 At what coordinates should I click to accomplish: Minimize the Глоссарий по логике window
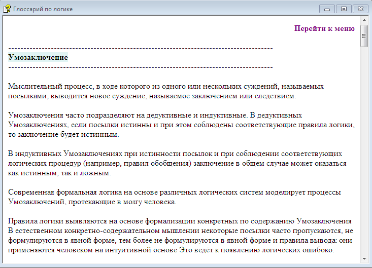coord(328,9)
